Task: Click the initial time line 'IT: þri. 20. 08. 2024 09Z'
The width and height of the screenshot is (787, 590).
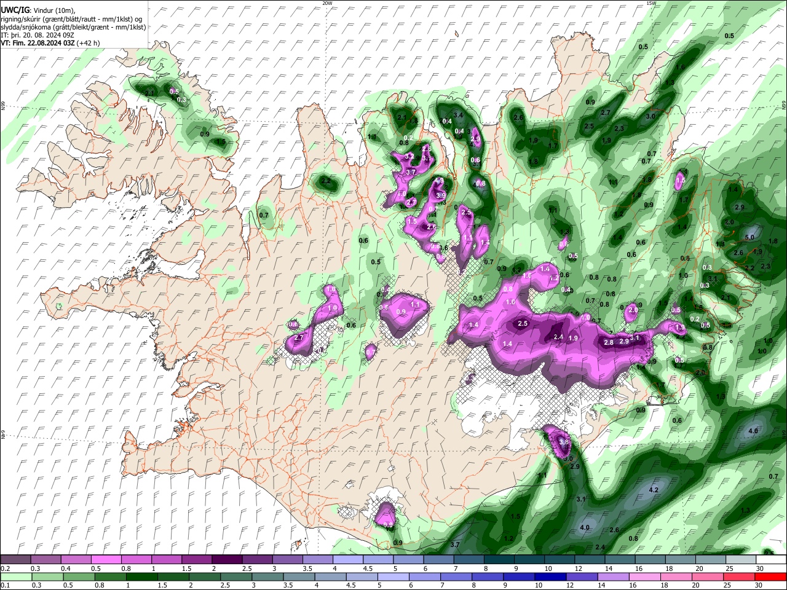Action: (38, 35)
